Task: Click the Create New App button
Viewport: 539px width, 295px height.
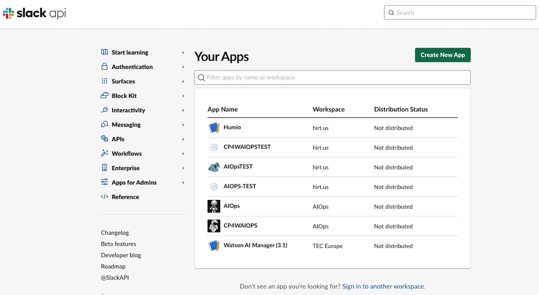Action: 443,55
